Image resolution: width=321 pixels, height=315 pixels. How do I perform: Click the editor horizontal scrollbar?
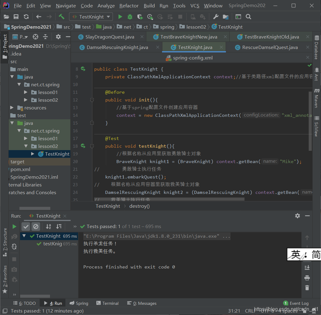(169, 199)
